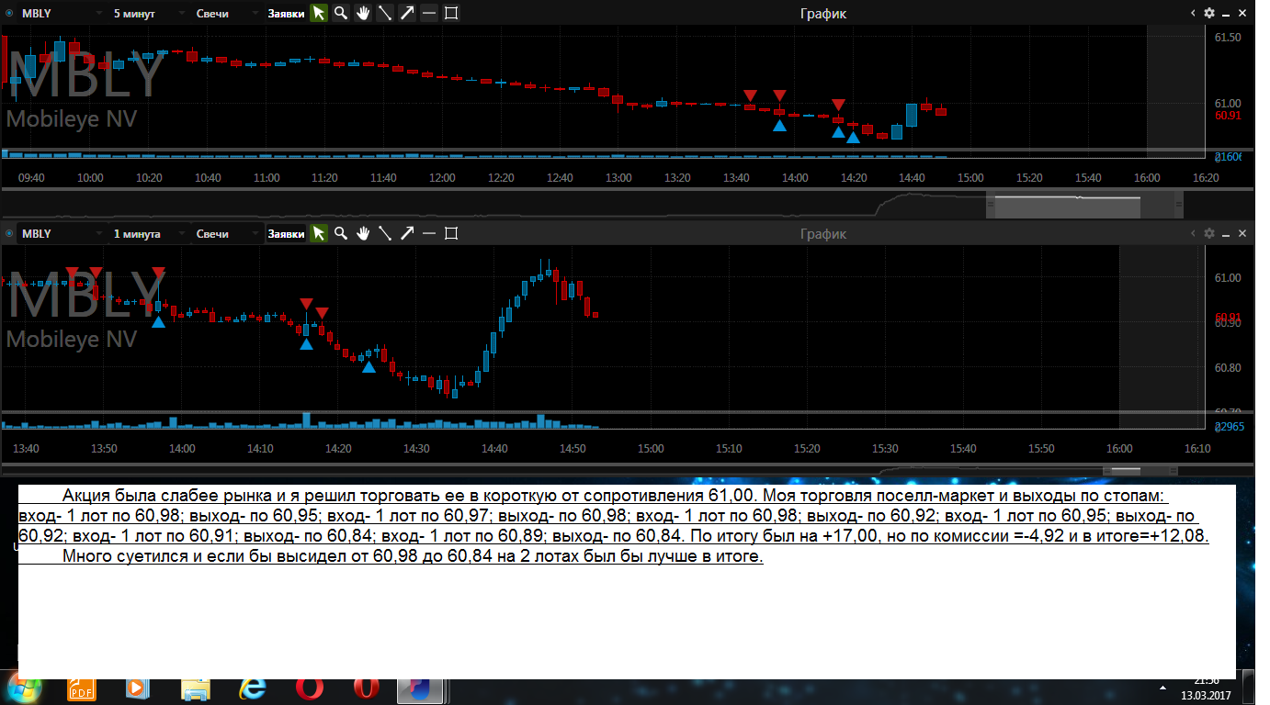1270x705 pixels.
Task: Open MBLY ticker dropdown on the bottom chart
Action: pyautogui.click(x=60, y=233)
